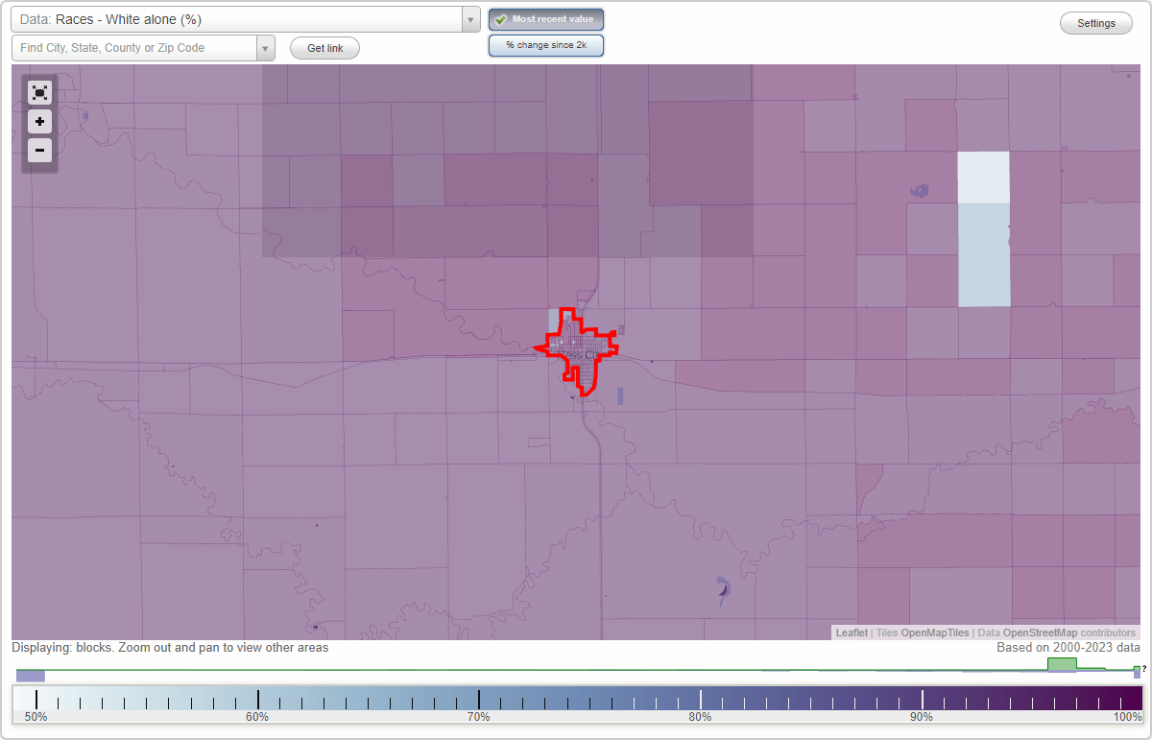Click the 80% mark on the color scale
Screen dimensions: 1152x740
tap(701, 698)
